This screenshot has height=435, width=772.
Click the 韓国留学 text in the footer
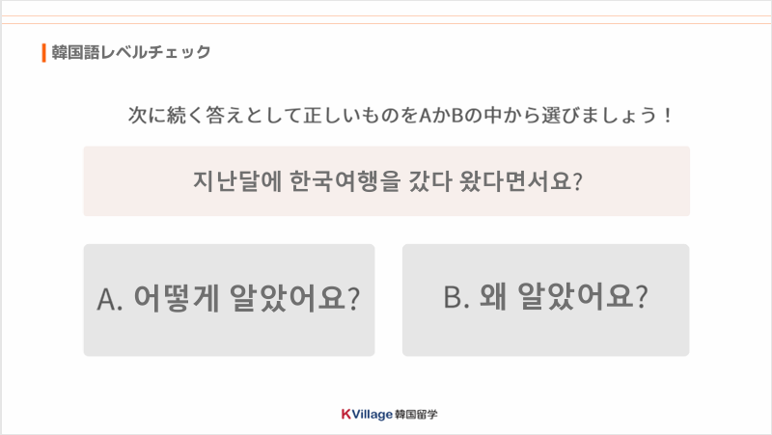417,415
